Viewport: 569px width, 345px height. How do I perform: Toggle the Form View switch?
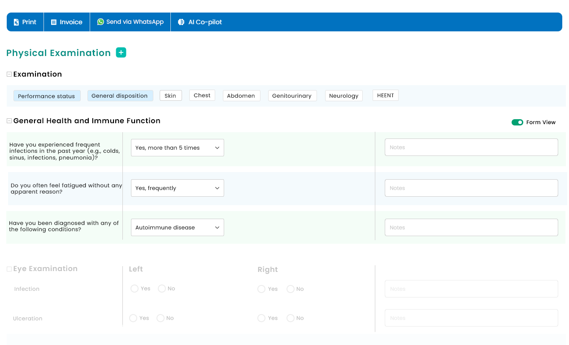pos(517,122)
